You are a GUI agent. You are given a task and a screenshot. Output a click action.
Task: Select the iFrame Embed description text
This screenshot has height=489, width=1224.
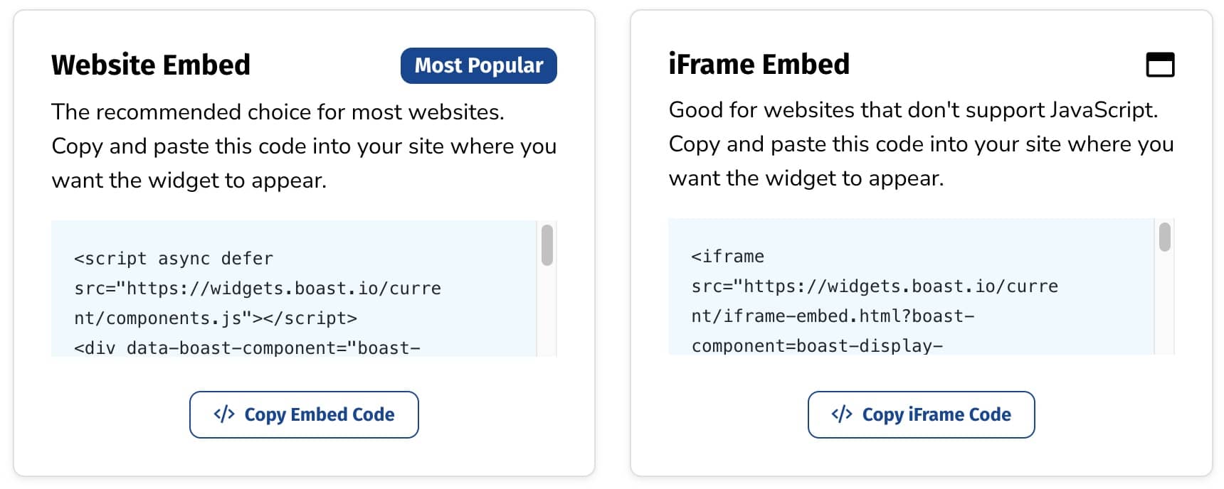tap(921, 144)
